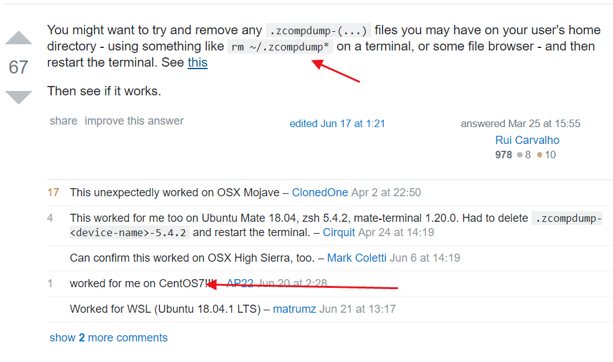The height and width of the screenshot is (362, 613).
Task: Click the "Apr 2 at 22:50" comment timestamp
Action: pyautogui.click(x=386, y=193)
